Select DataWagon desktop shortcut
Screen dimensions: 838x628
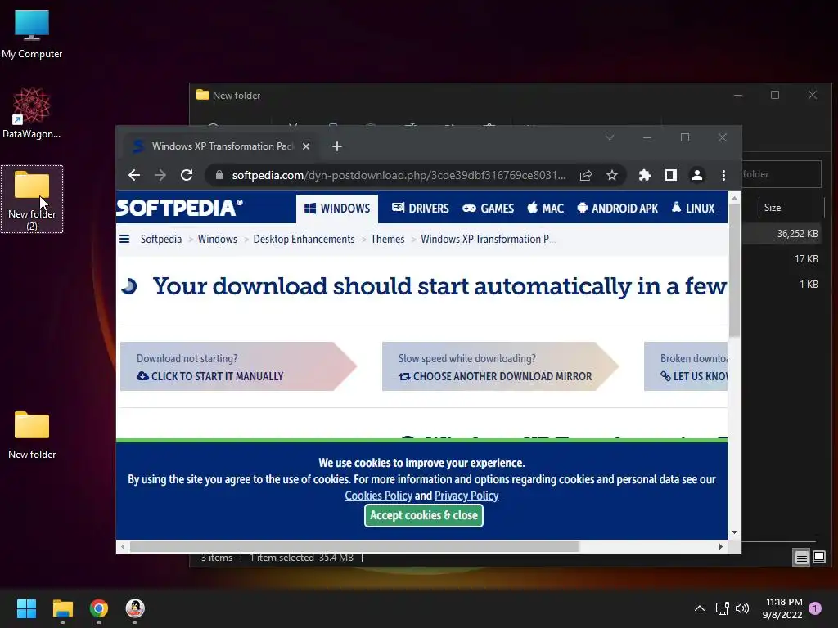coord(32,113)
